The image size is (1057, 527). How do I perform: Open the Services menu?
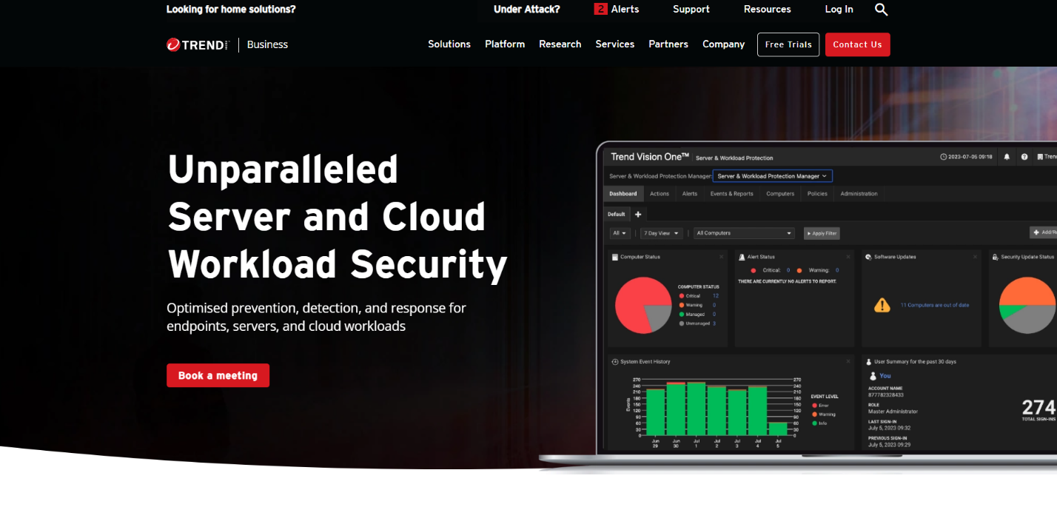pyautogui.click(x=615, y=44)
